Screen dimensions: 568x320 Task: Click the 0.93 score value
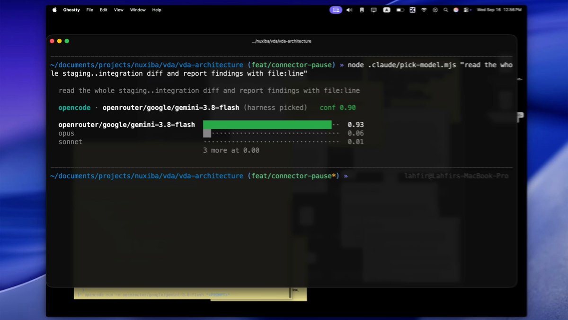point(355,125)
